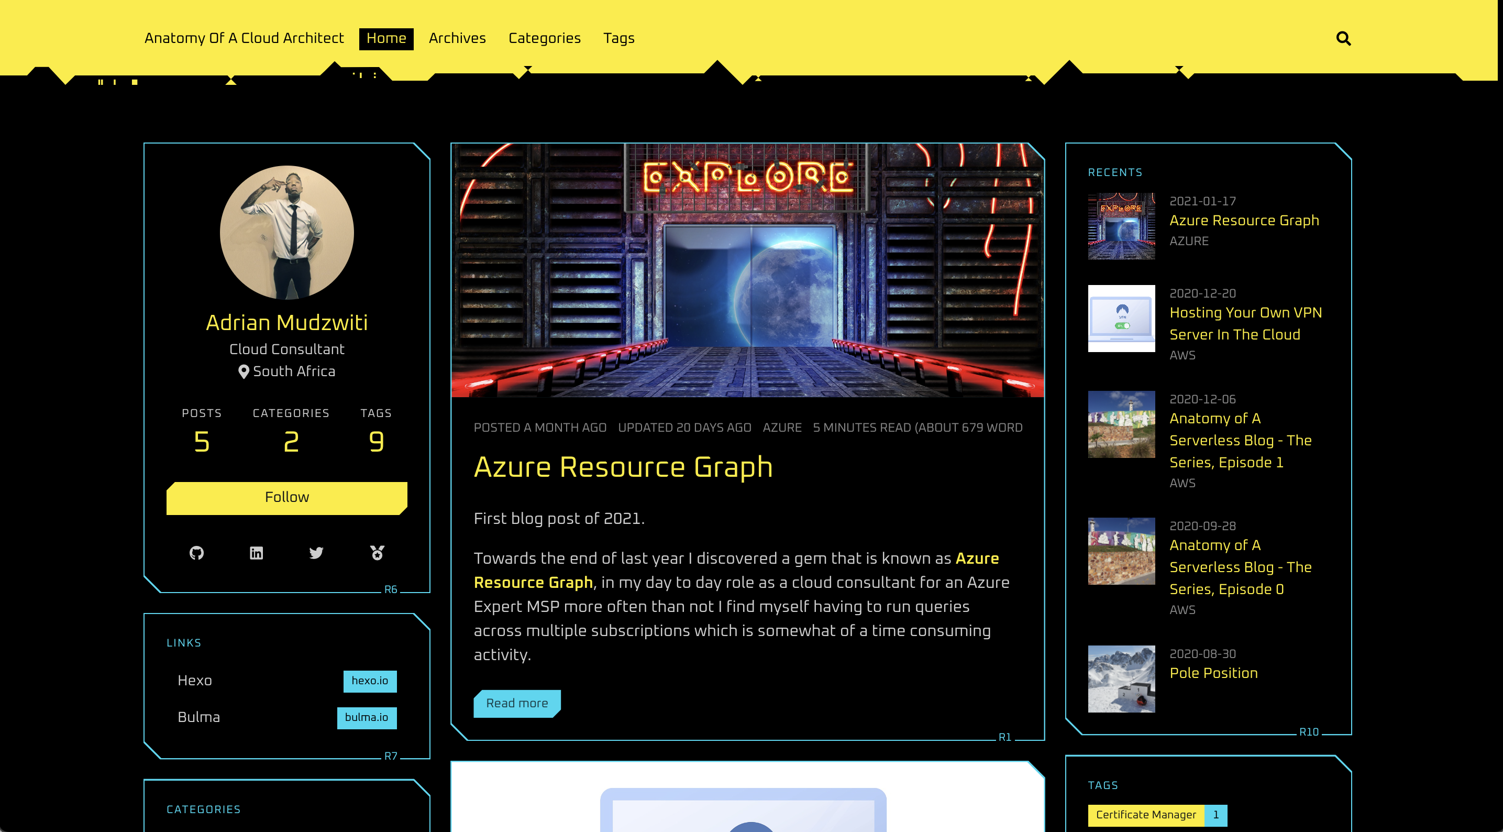Open recent post Pole Position

pyautogui.click(x=1213, y=673)
